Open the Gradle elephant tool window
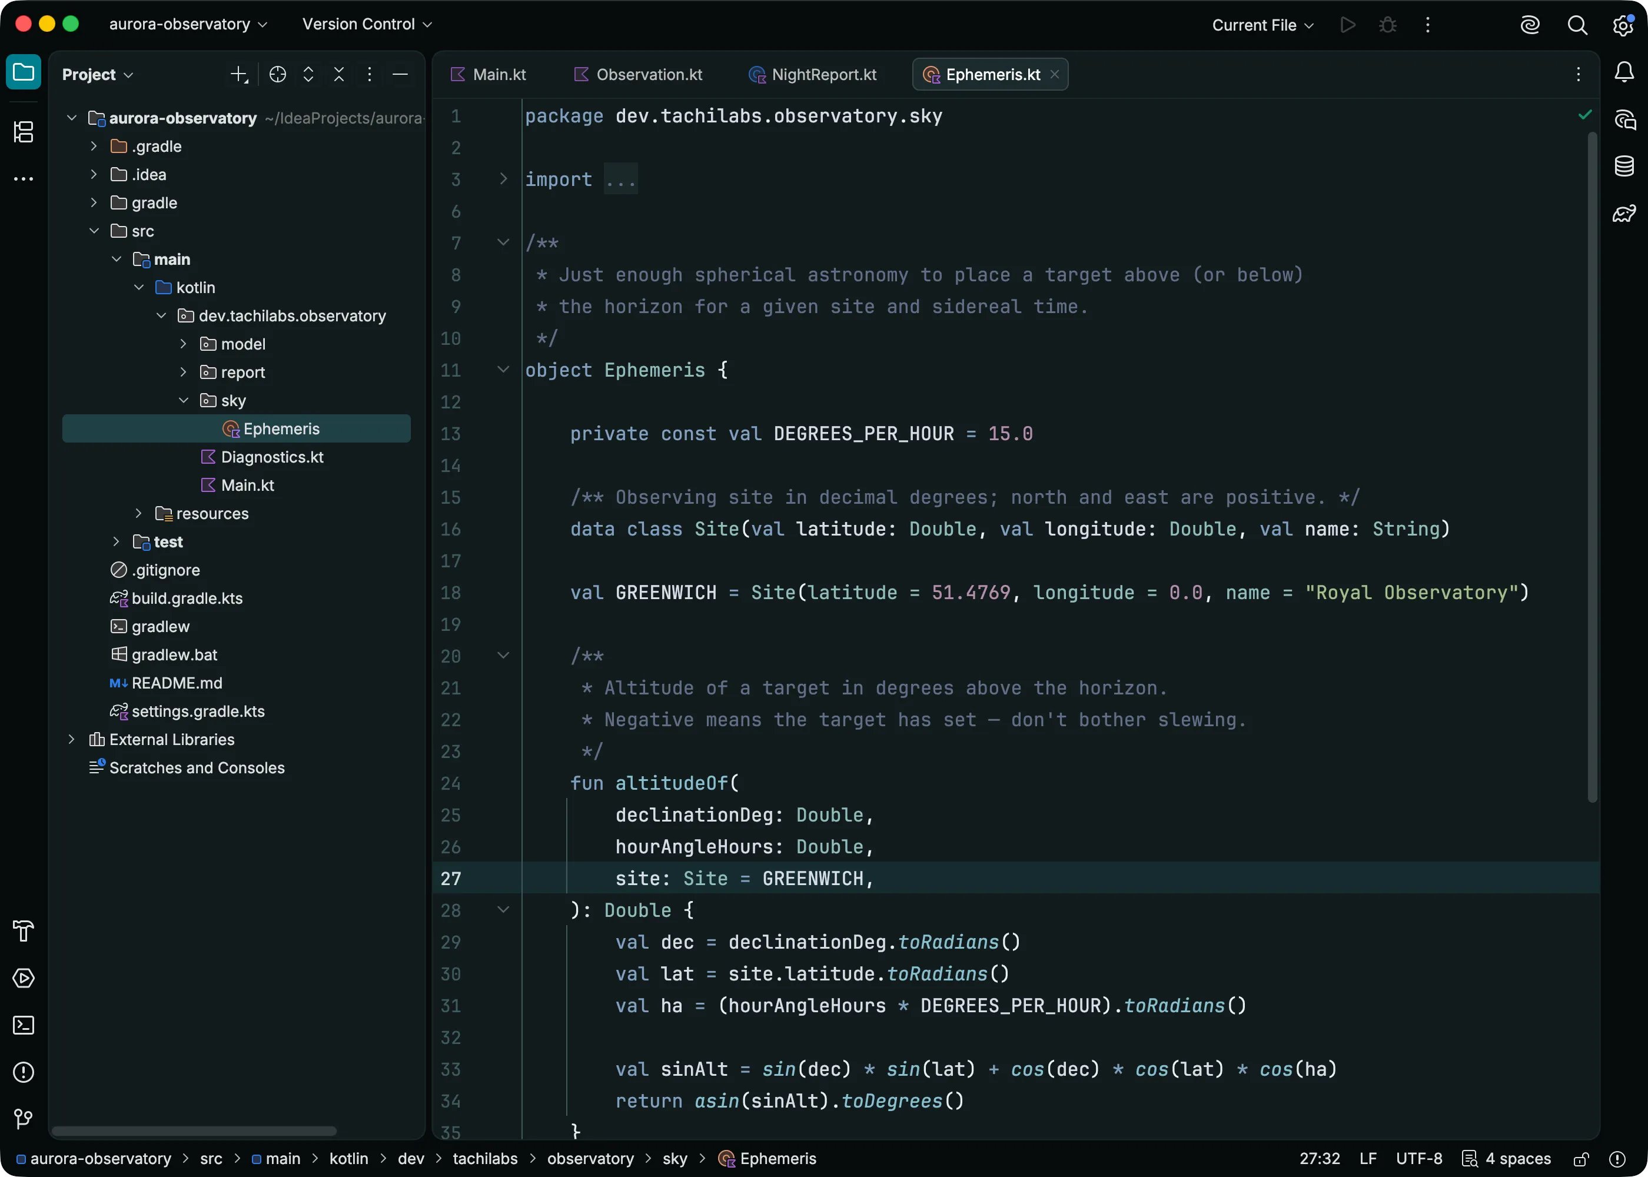Screen dimensions: 1648x1177 point(1624,213)
